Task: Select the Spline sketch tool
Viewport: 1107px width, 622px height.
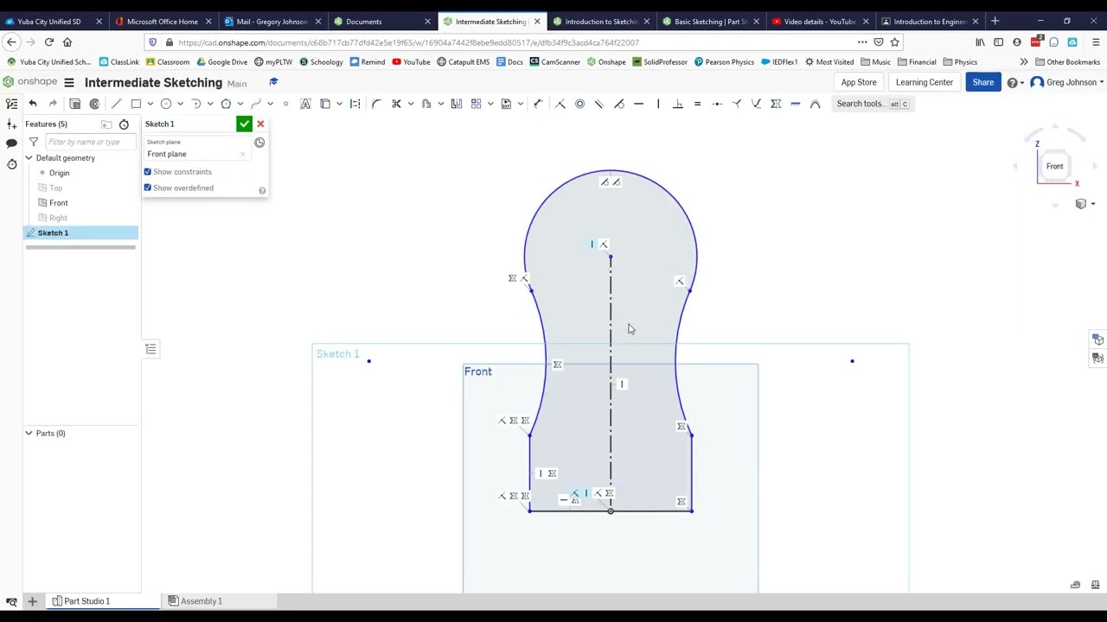Action: (x=256, y=104)
